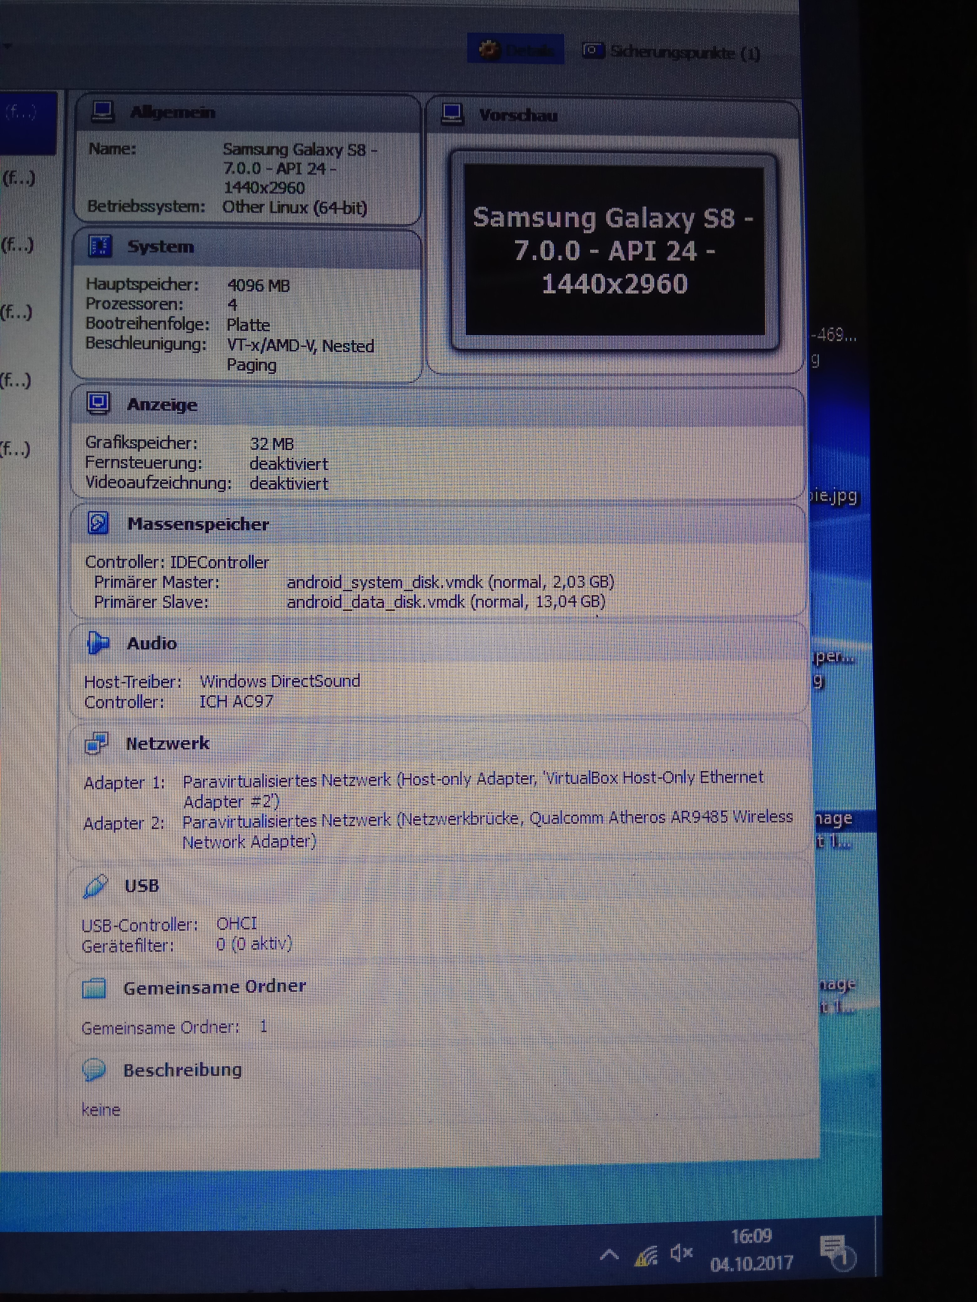Image resolution: width=977 pixels, height=1302 pixels.
Task: Click the Samsung Galaxy S8 preview thumbnail
Action: 615,250
